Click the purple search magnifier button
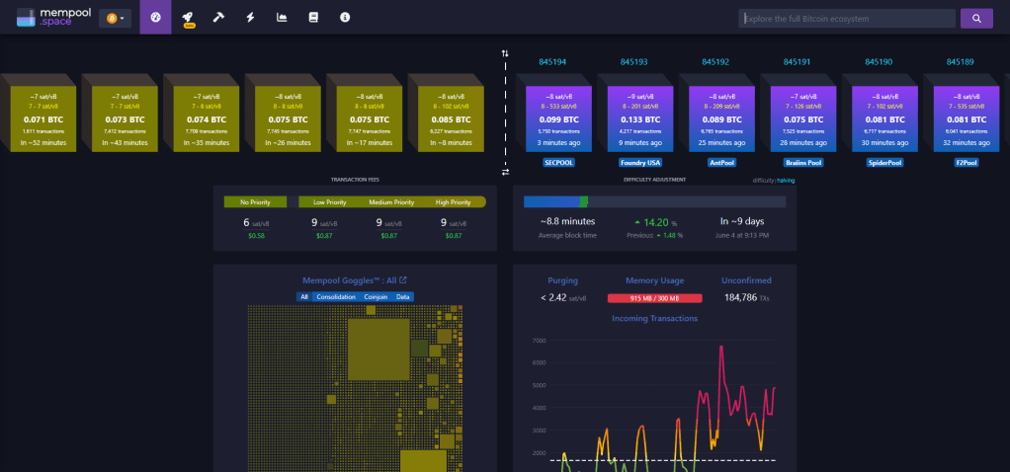The image size is (1010, 472). click(976, 18)
